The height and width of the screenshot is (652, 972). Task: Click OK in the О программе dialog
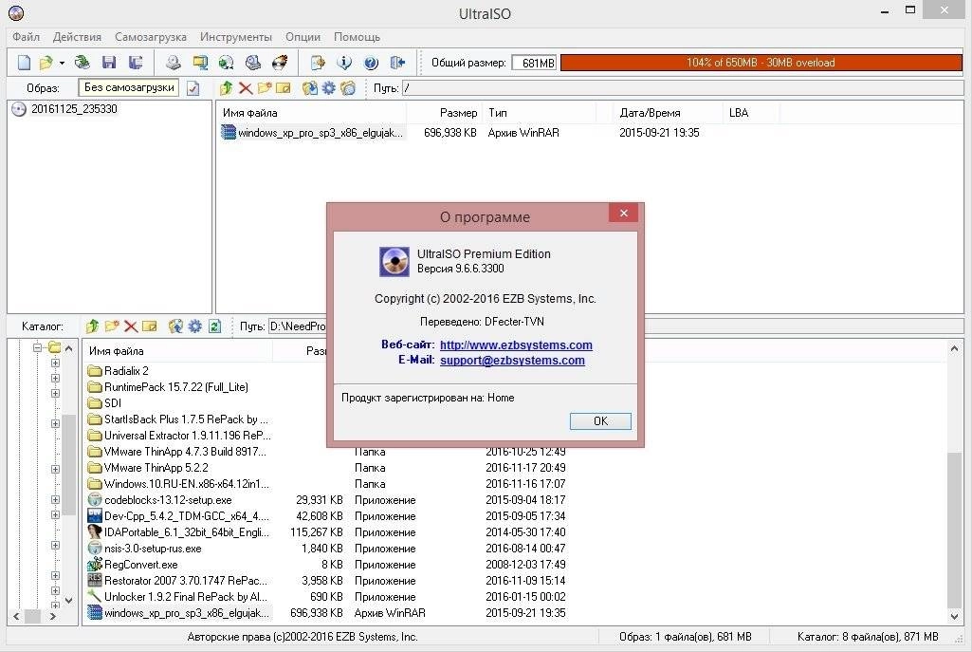tap(600, 421)
